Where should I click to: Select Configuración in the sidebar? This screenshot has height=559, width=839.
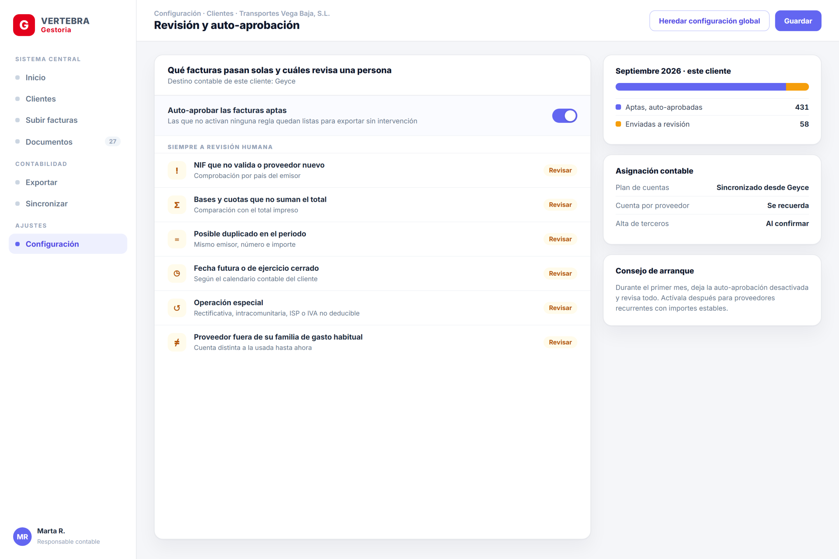(x=68, y=244)
